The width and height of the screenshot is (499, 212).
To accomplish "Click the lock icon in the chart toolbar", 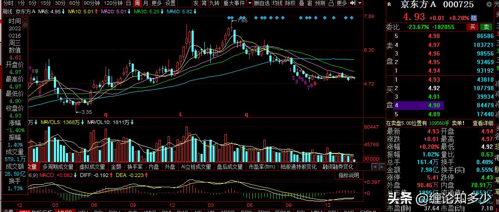I will (x=331, y=3).
